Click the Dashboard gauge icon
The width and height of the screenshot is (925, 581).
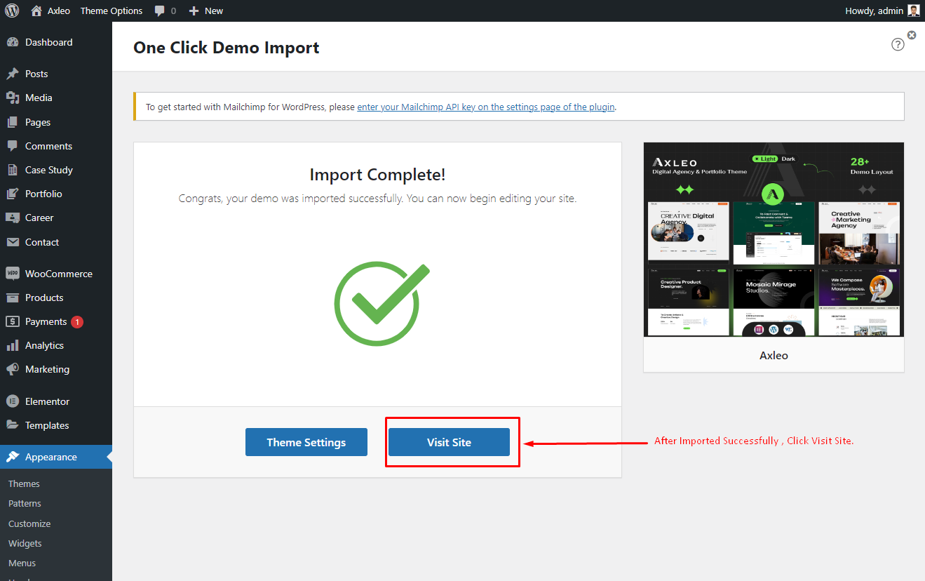pyautogui.click(x=13, y=42)
